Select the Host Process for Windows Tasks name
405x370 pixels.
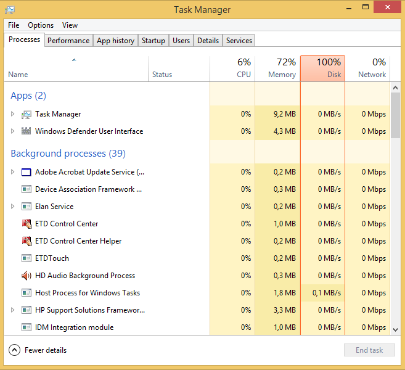point(88,293)
